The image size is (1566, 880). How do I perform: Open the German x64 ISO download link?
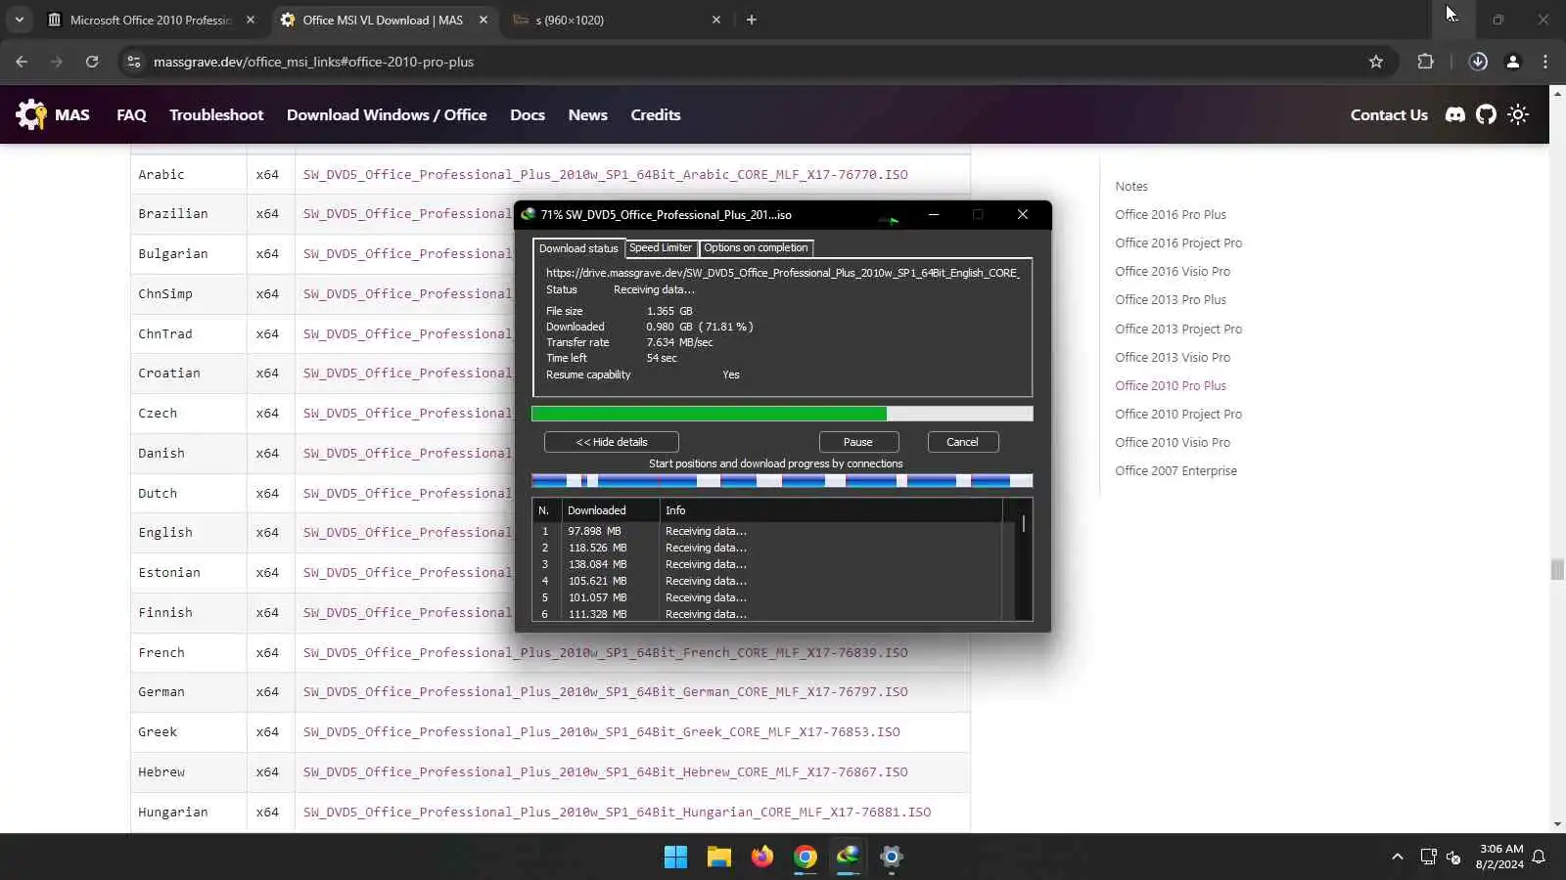(605, 692)
